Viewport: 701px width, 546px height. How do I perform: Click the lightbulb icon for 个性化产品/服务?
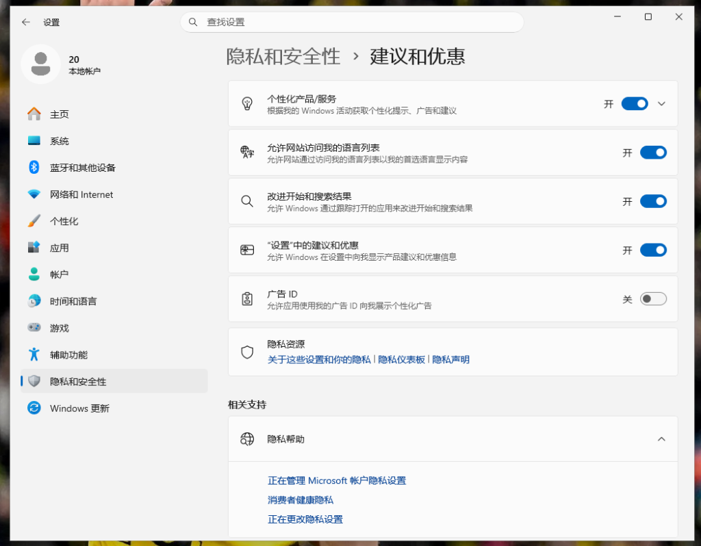(x=247, y=104)
